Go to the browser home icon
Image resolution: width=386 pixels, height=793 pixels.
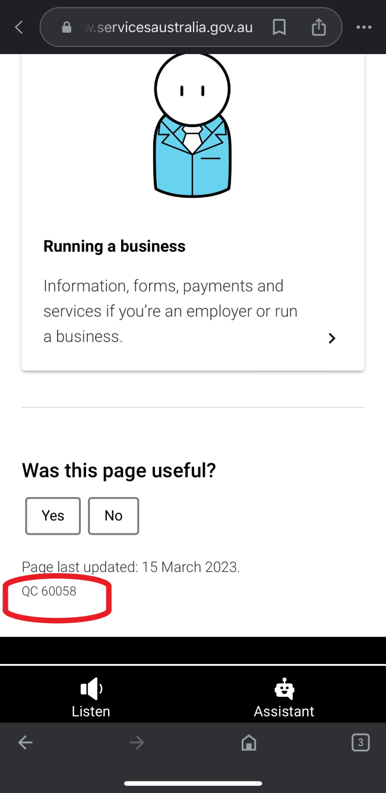[249, 743]
